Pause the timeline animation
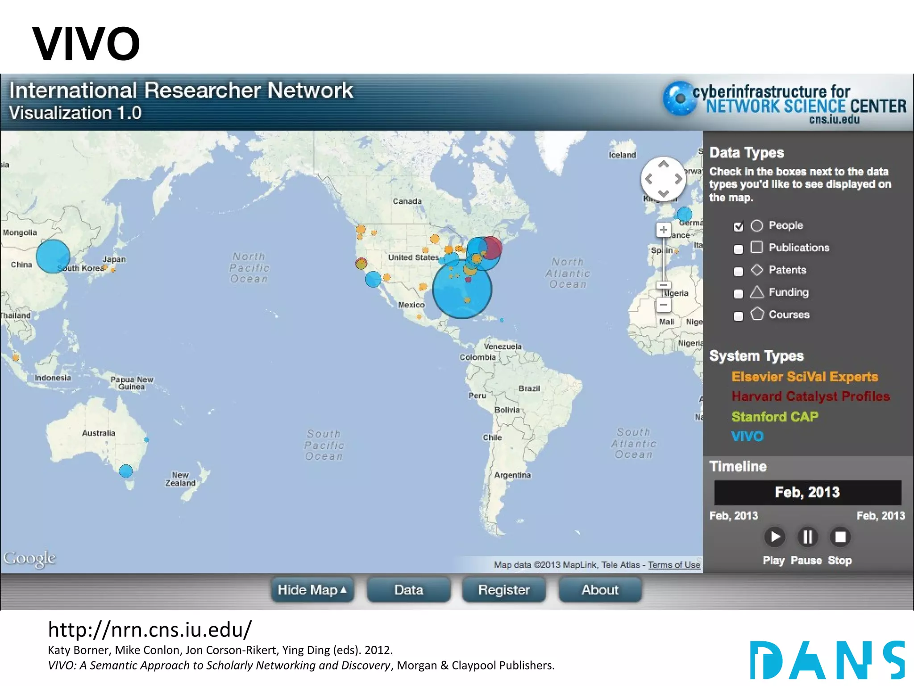The width and height of the screenshot is (914, 686). click(807, 537)
